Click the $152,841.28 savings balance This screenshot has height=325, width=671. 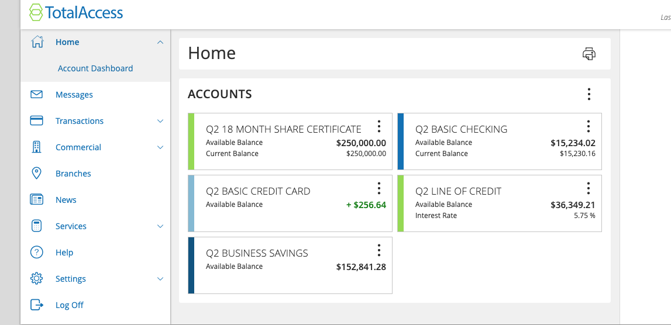pos(361,267)
